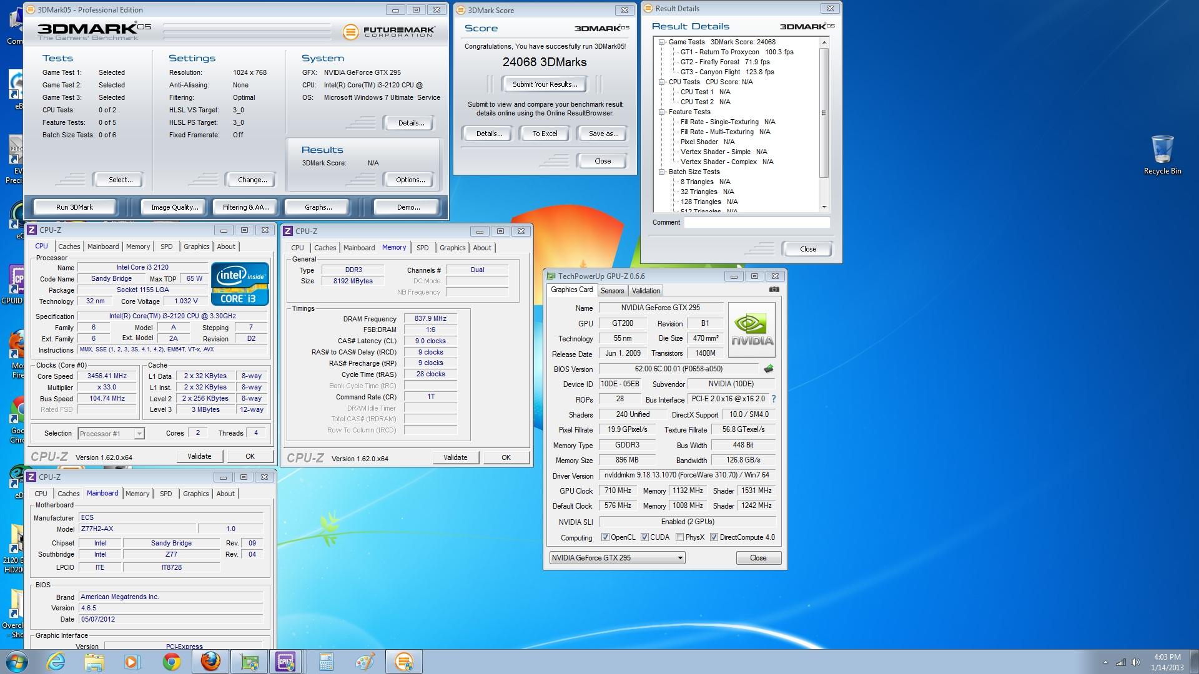
Task: Open Filtering & AA settings
Action: 246,207
